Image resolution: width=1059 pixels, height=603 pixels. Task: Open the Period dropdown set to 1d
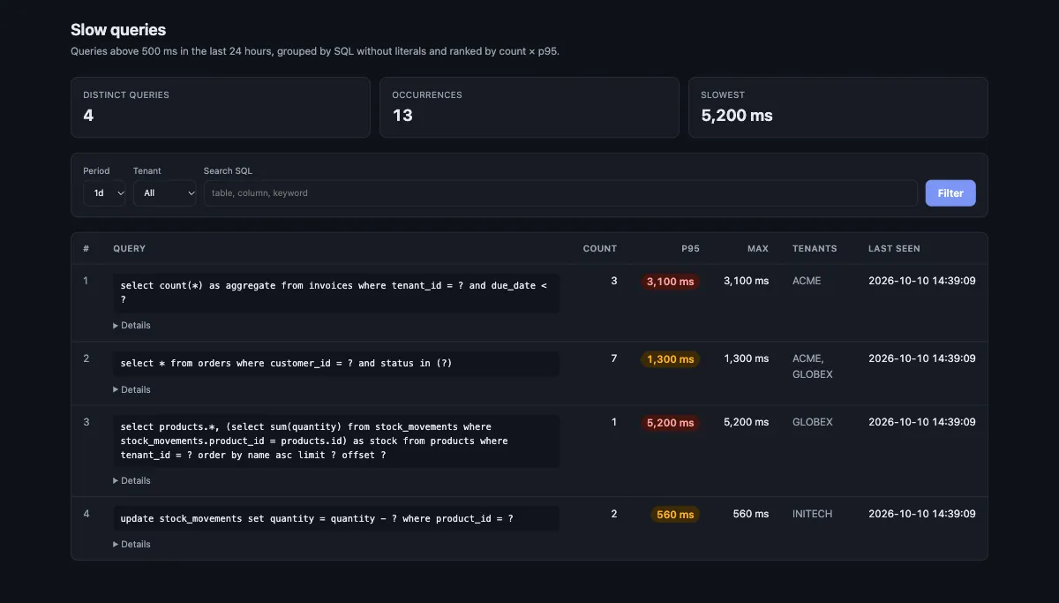(x=104, y=192)
